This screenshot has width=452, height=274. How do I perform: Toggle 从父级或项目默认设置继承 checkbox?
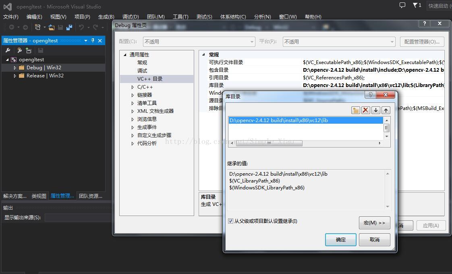pyautogui.click(x=230, y=221)
